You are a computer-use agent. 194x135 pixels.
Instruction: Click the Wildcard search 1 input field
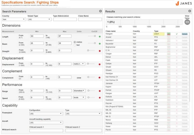pos(46,130)
